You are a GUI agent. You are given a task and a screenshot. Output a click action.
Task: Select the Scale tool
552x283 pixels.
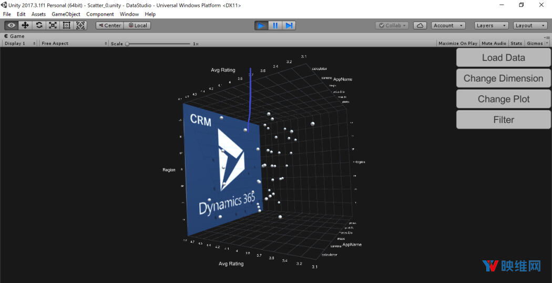pos(53,25)
